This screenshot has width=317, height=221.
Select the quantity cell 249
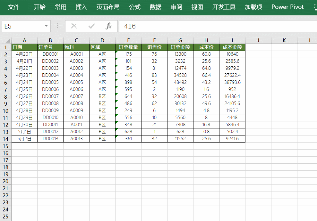(x=128, y=110)
